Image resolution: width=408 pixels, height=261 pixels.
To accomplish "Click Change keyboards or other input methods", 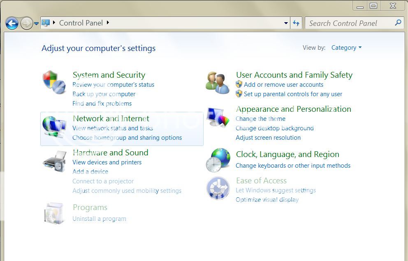I will 293,166.
